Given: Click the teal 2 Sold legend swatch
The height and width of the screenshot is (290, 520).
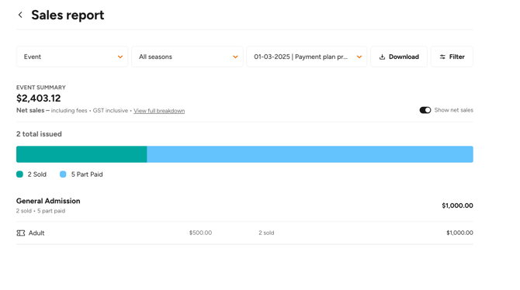Looking at the screenshot, I should pyautogui.click(x=19, y=174).
